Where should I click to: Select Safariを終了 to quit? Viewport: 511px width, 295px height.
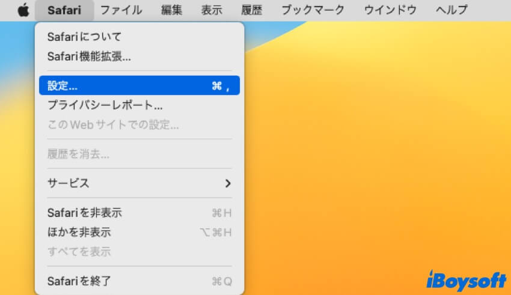click(x=139, y=281)
